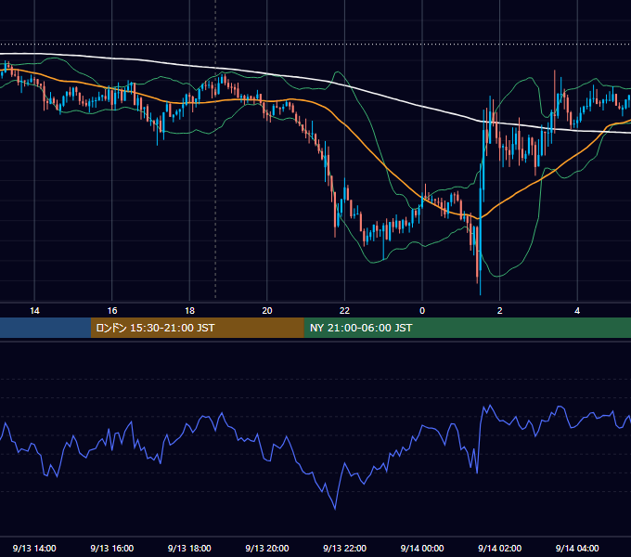Click the 9/13 20:00 time label
This screenshot has width=631, height=557.
pyautogui.click(x=267, y=548)
